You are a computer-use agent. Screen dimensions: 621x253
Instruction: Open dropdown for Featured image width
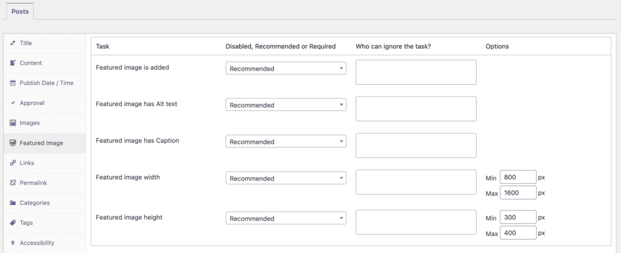[286, 178]
